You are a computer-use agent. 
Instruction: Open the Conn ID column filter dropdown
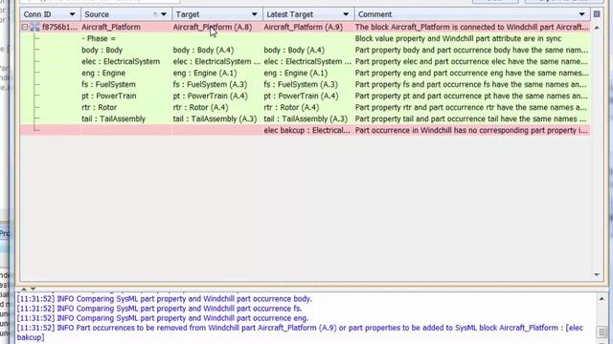click(x=72, y=14)
